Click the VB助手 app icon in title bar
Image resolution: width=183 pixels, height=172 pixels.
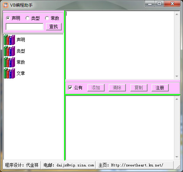pyautogui.click(x=6, y=5)
